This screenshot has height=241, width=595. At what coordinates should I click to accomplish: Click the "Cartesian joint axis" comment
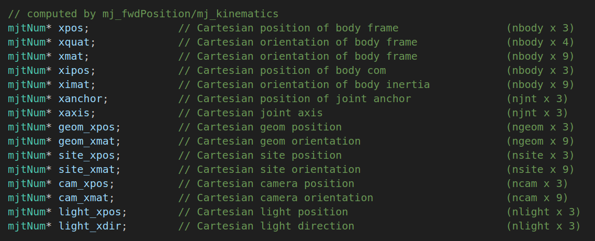coord(251,113)
